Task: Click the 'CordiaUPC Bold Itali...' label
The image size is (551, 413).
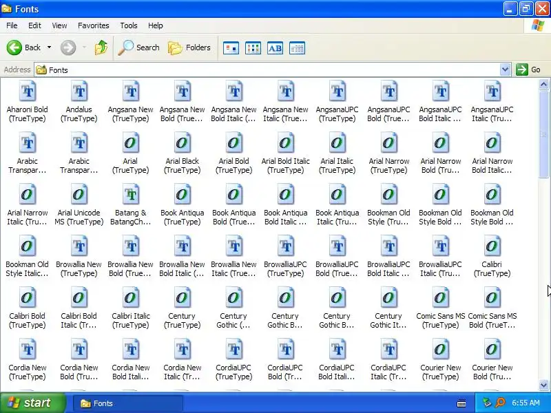Action: tap(337, 372)
